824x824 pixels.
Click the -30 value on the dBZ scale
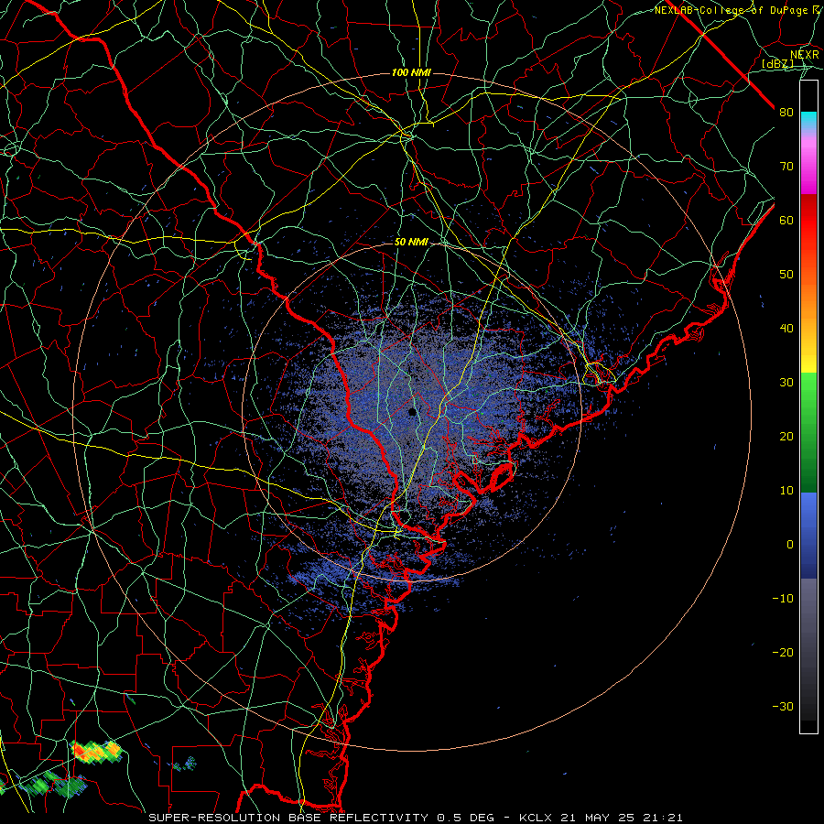(x=783, y=706)
